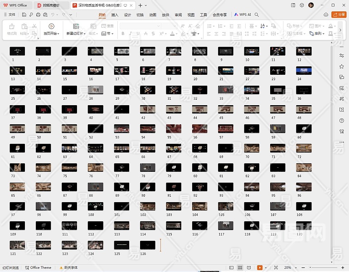Click the search magnifier icon in ribbon
This screenshot has height=272, width=349.
257,15
